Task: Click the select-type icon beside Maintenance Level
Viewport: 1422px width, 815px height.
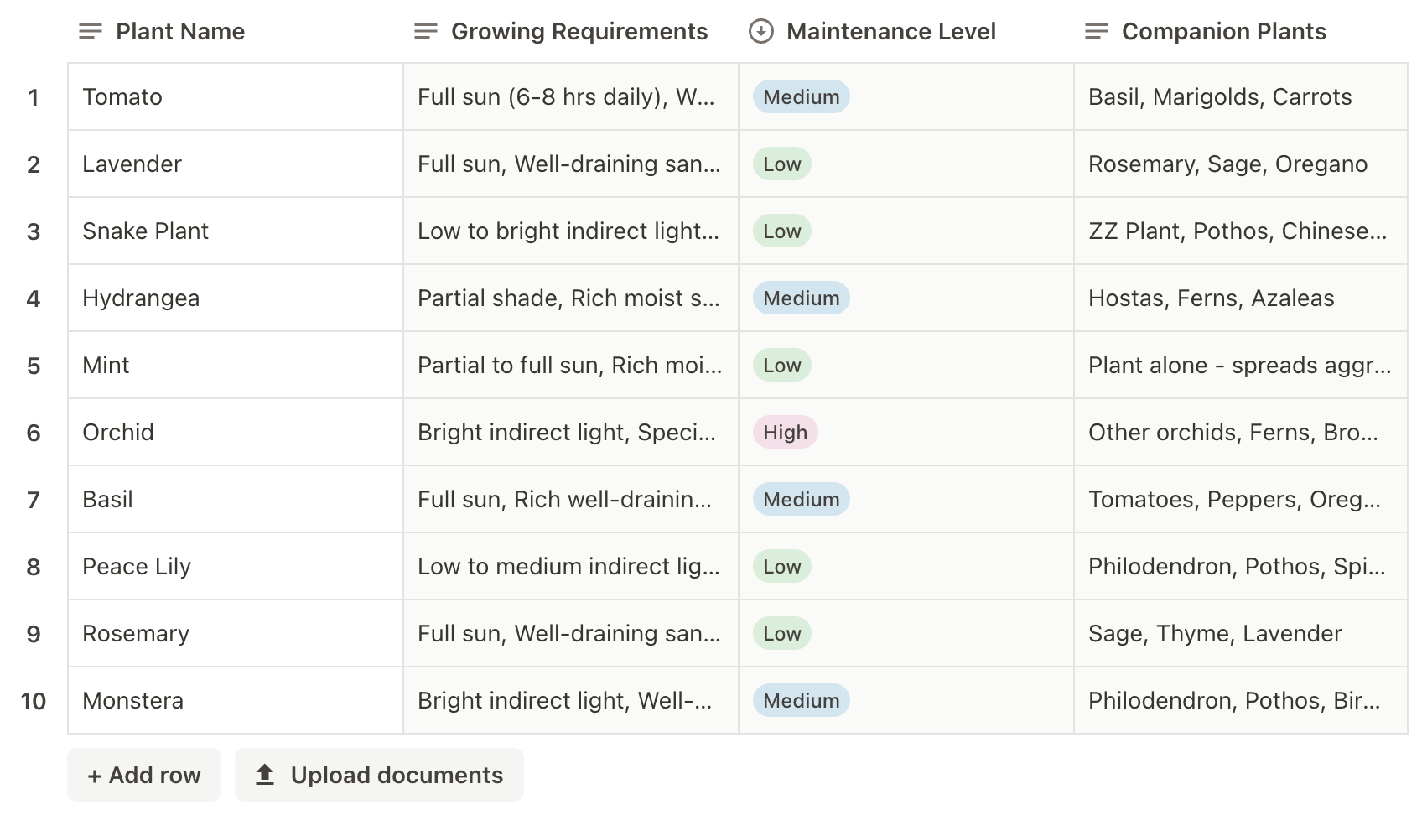Action: (x=761, y=32)
